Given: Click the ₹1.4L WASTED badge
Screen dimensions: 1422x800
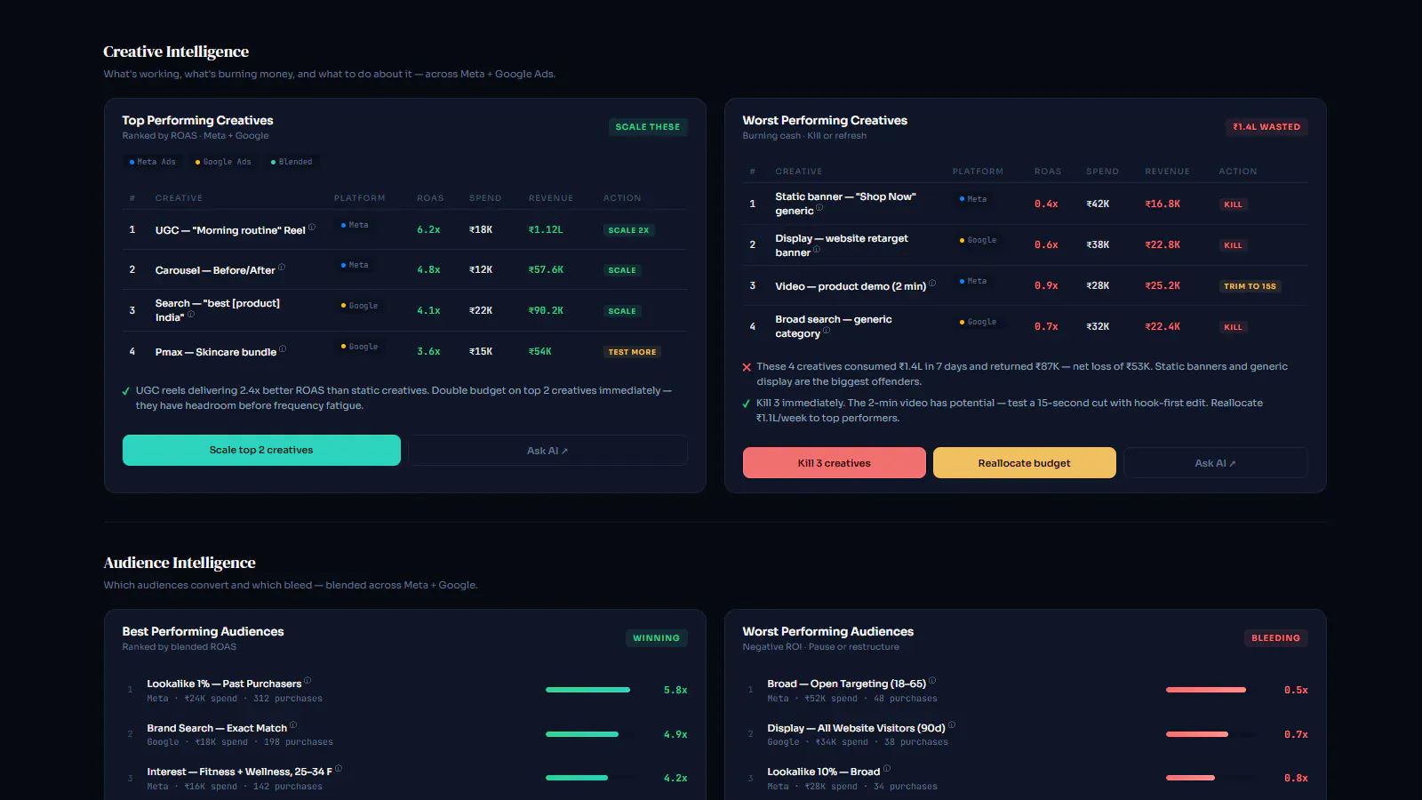Looking at the screenshot, I should click(x=1266, y=127).
